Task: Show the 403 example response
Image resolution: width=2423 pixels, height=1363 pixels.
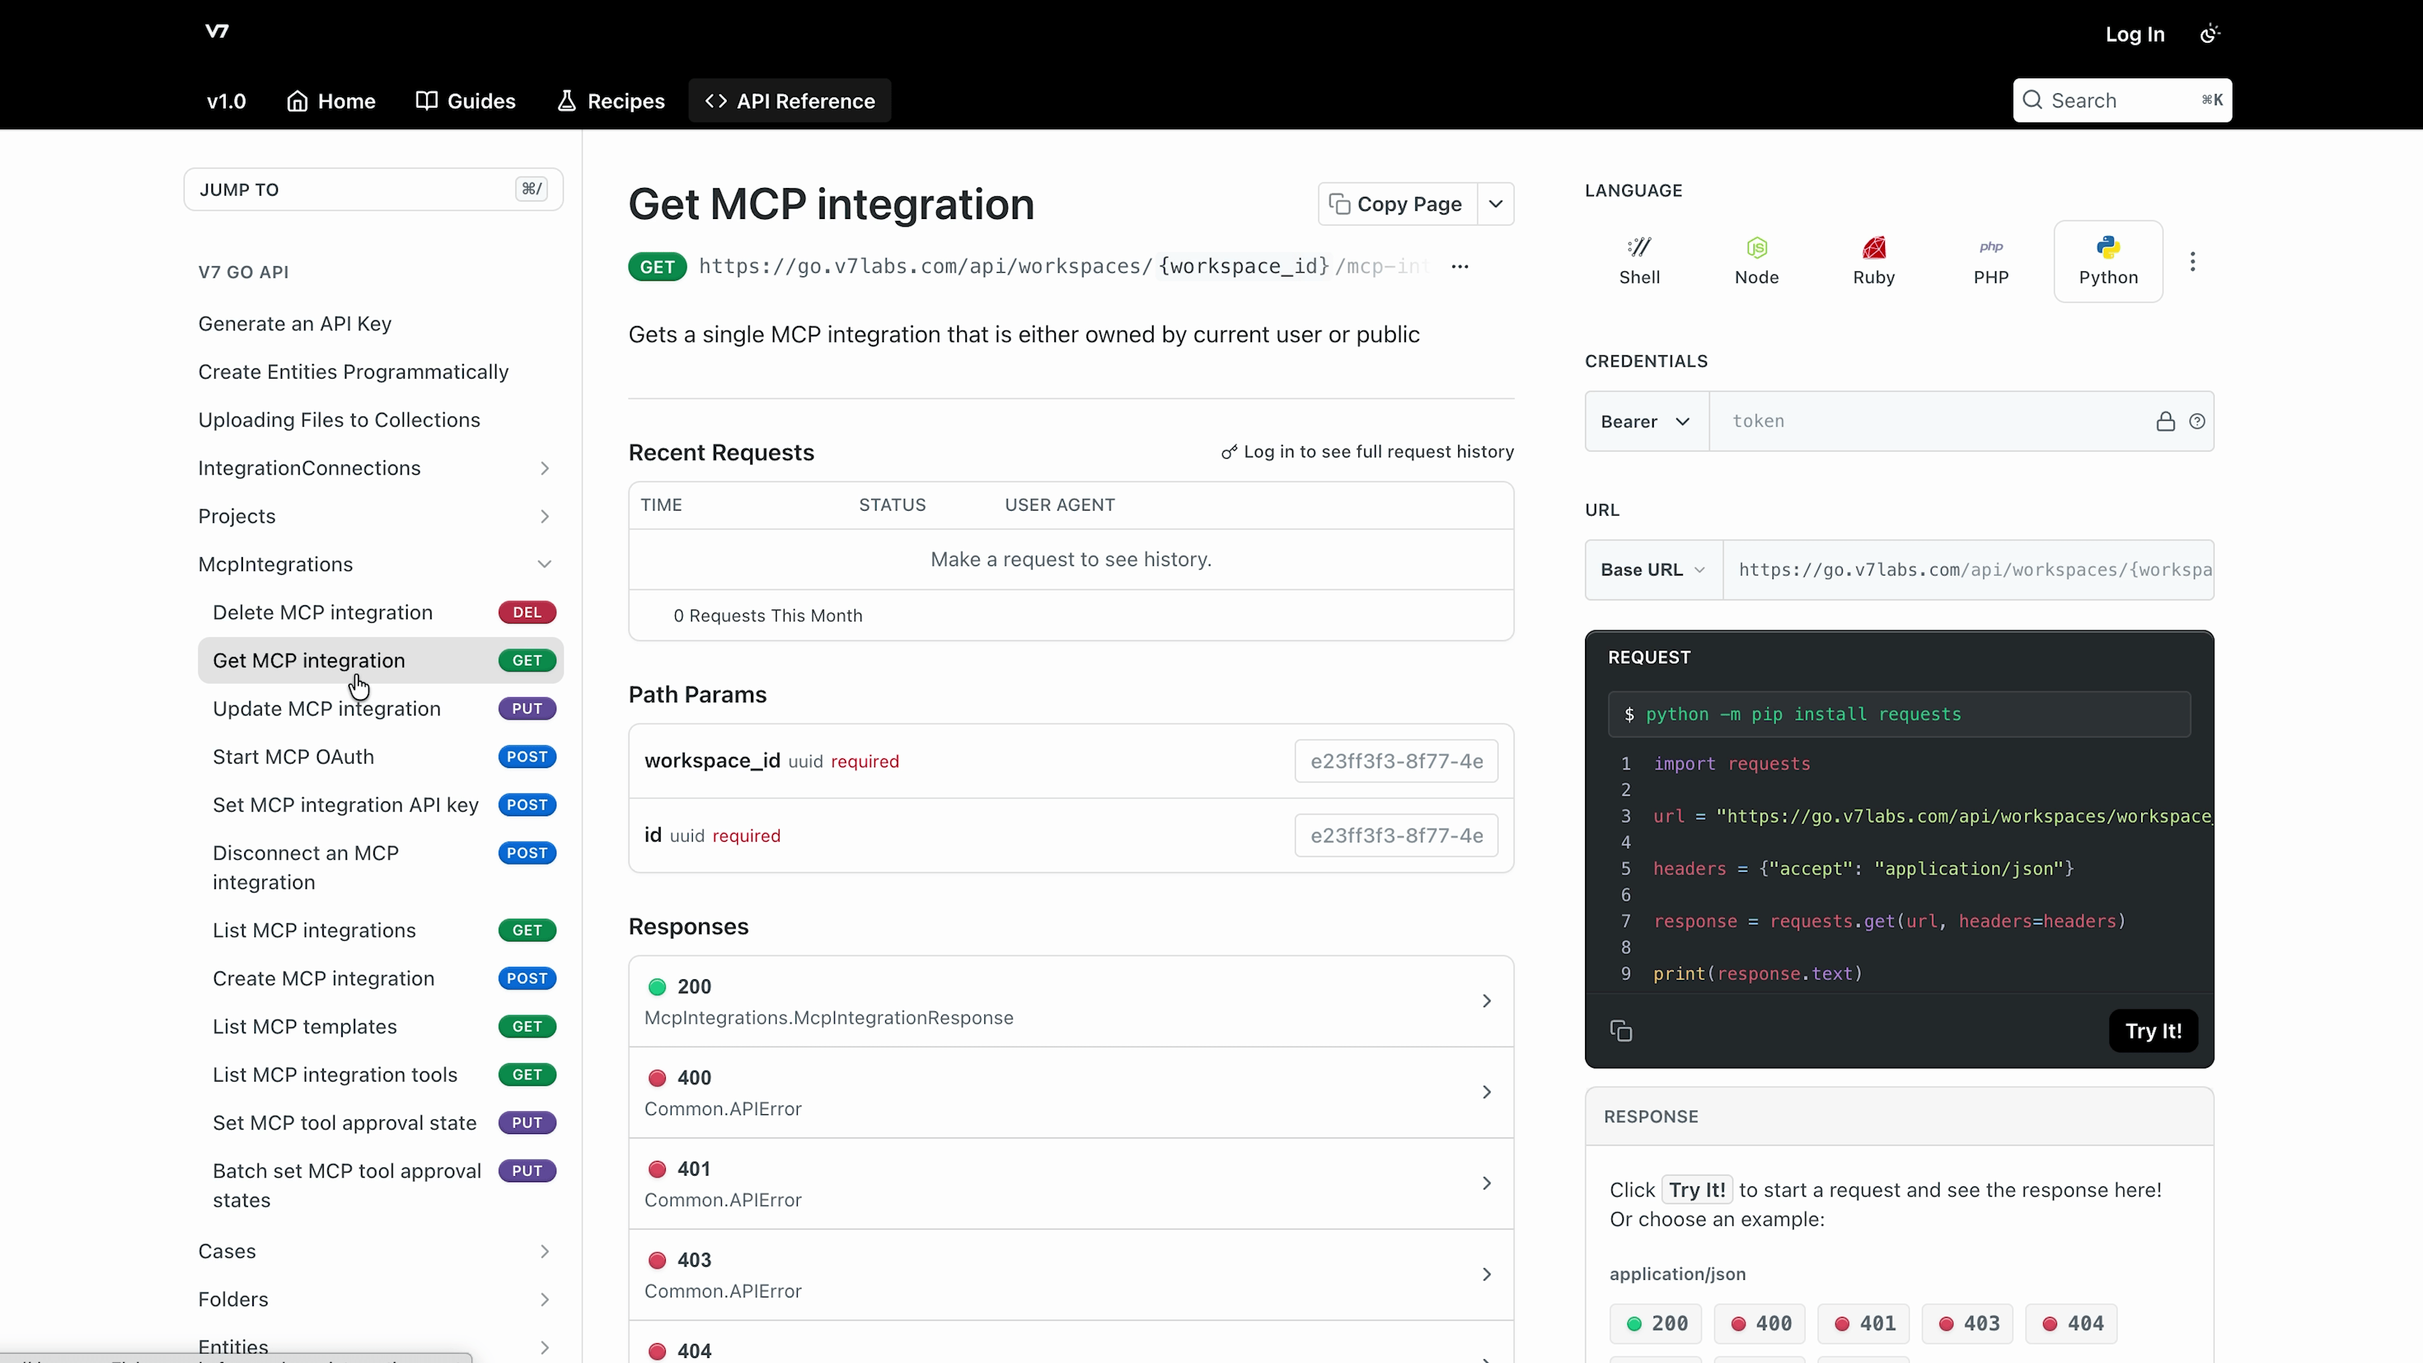Action: (x=1968, y=1323)
